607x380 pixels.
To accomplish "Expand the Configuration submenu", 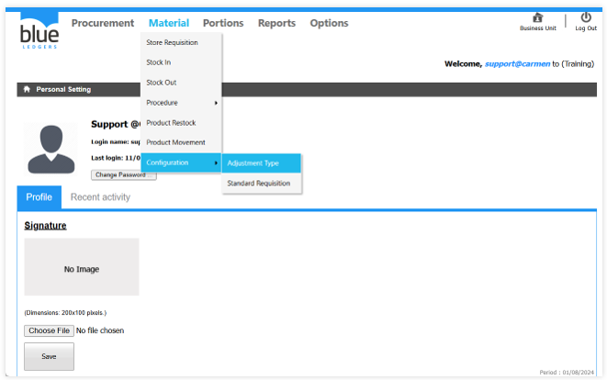I will point(181,162).
